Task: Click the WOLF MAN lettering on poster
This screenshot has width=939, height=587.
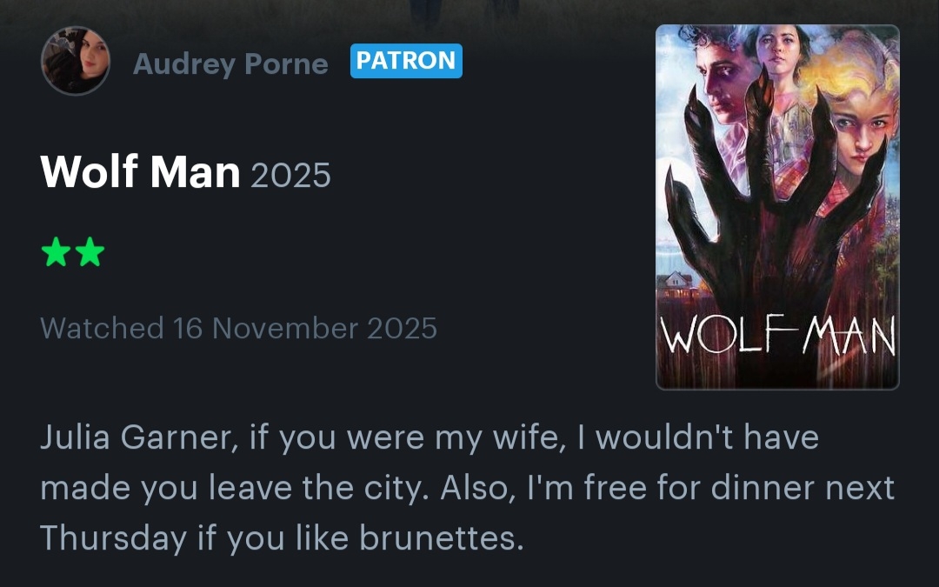Action: (777, 335)
